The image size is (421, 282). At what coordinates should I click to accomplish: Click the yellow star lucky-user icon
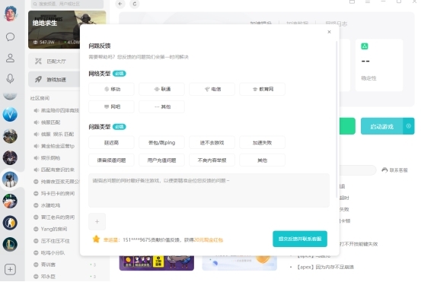click(96, 239)
